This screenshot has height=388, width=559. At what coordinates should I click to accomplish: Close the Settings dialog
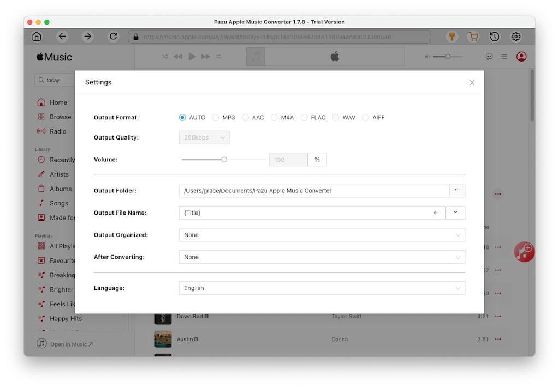[x=472, y=83]
